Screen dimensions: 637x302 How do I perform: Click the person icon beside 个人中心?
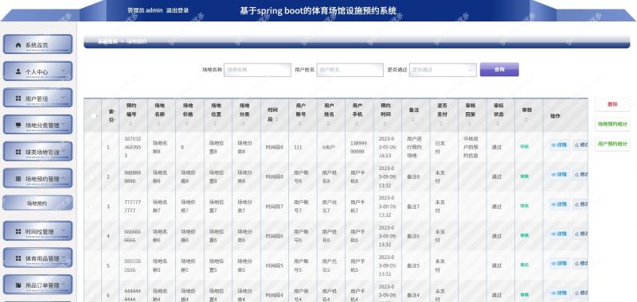pos(18,72)
